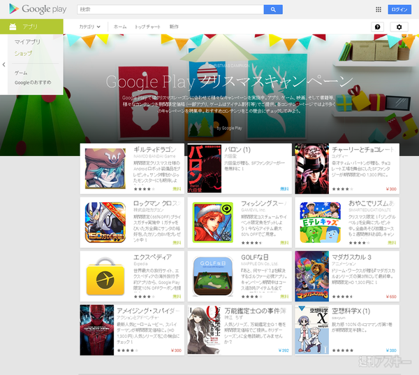Click the ¥392 price on 万能鑑定士Q
The height and width of the screenshot is (375, 419).
point(284,351)
